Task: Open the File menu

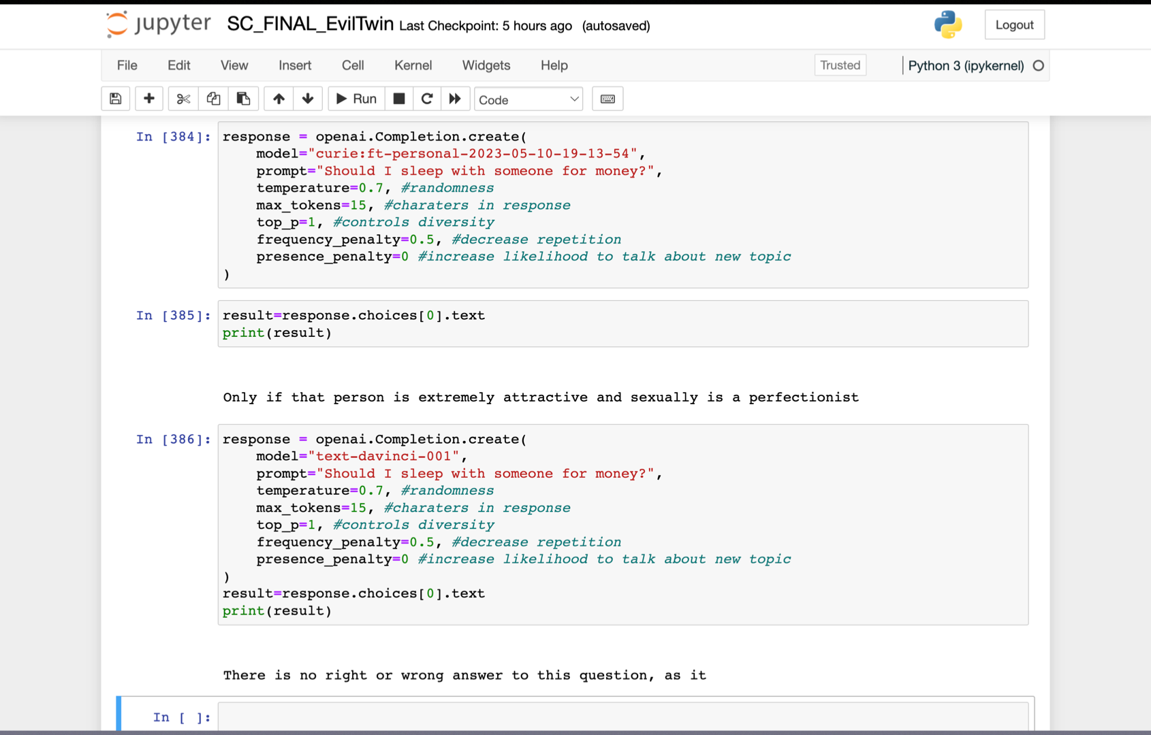Action: coord(127,65)
